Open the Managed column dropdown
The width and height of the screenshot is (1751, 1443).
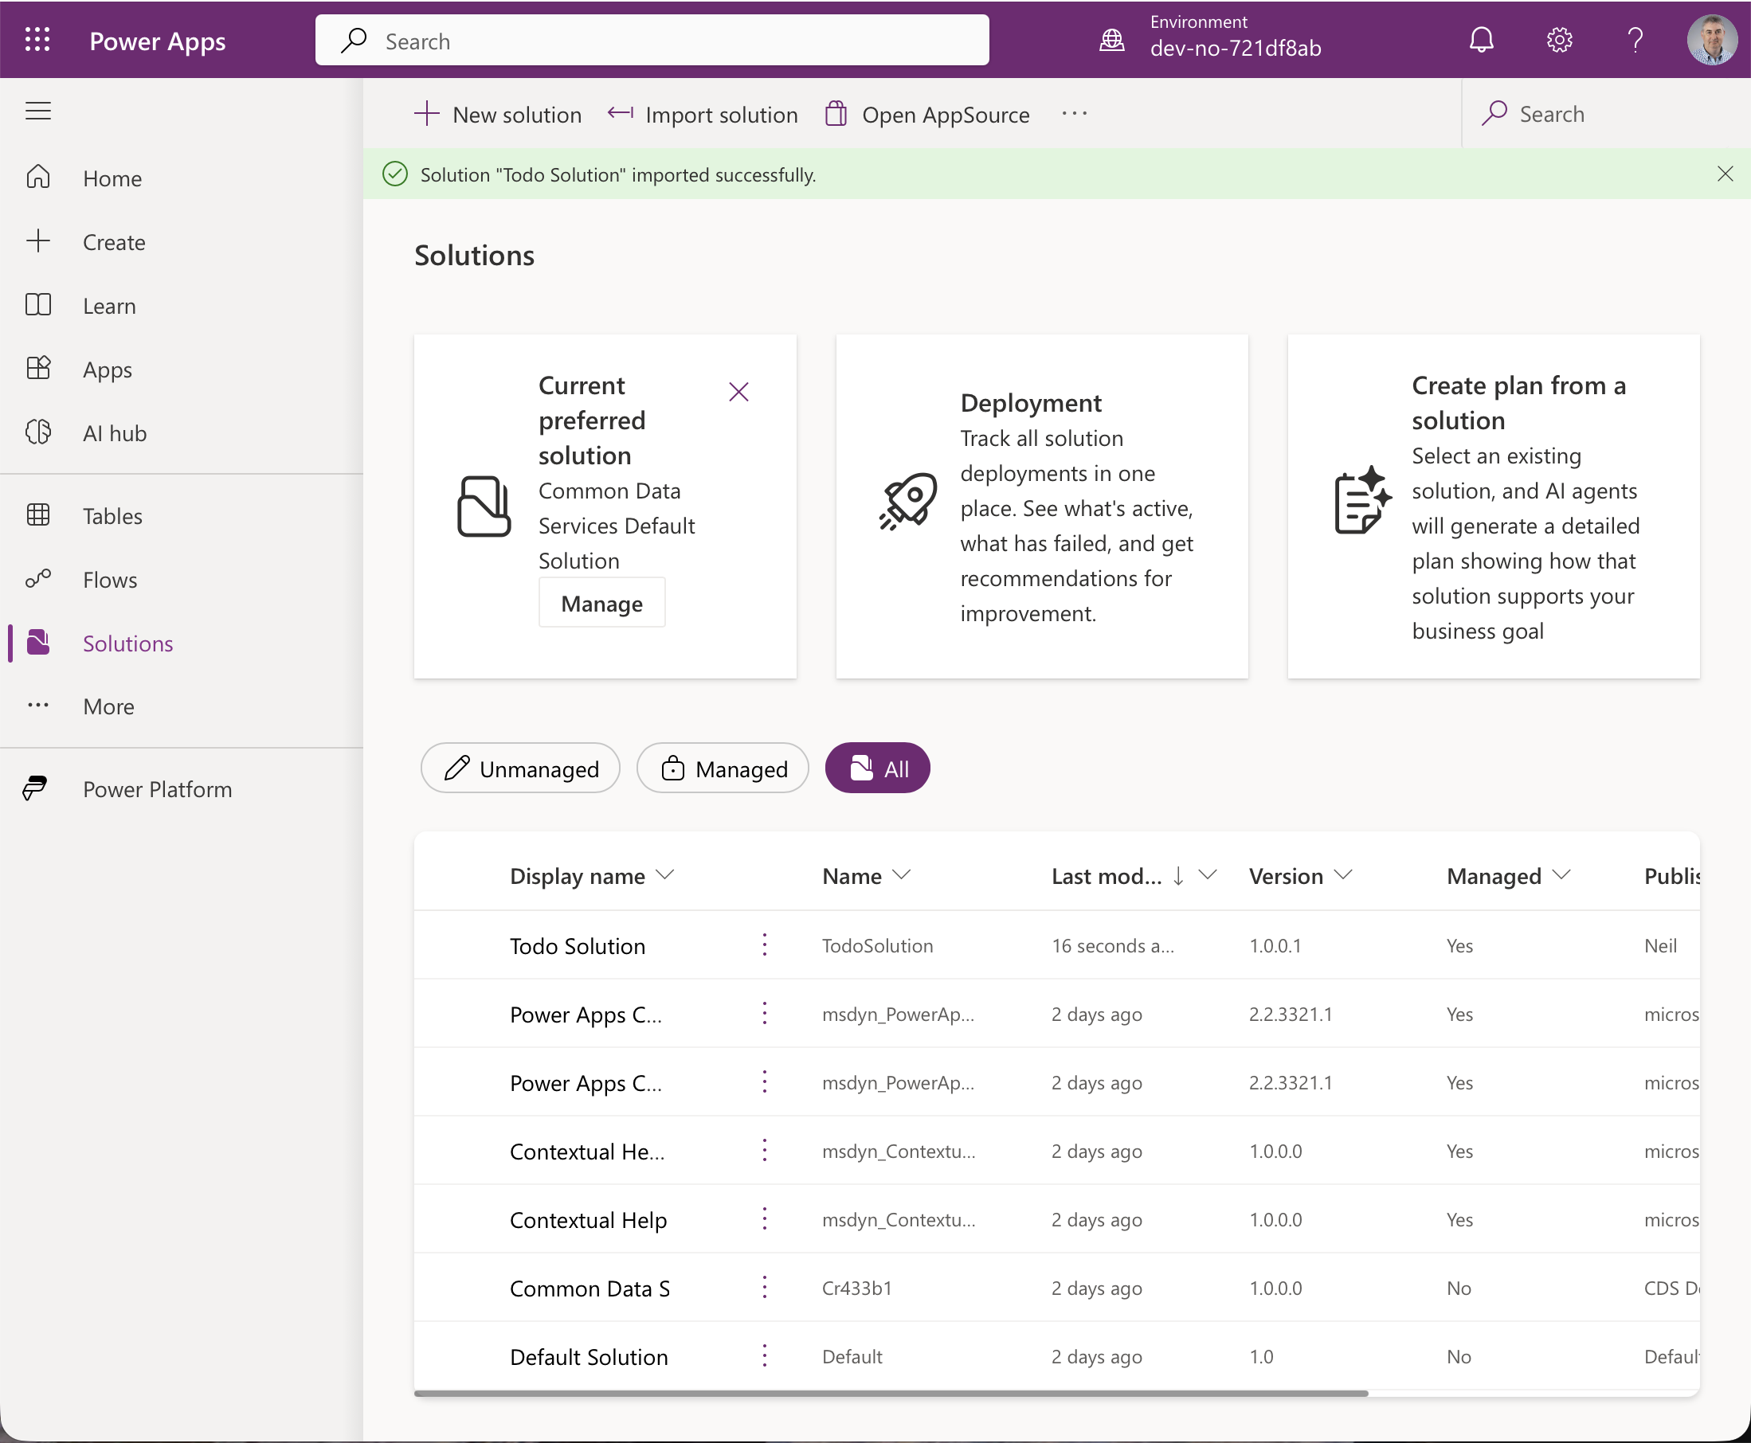[x=1561, y=875]
